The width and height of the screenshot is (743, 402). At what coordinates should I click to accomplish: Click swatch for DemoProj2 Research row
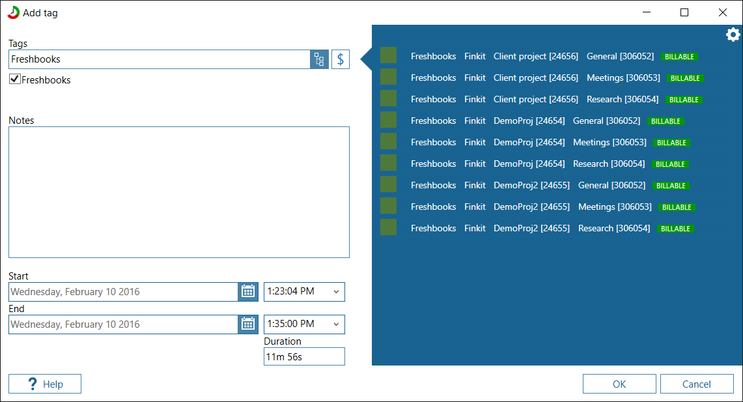(389, 227)
